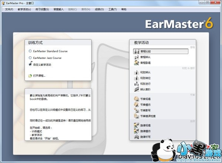The width and height of the screenshot is (222, 163).
Task: Click the 节奏默写 rhythm dictation entry
Action: [145, 110]
